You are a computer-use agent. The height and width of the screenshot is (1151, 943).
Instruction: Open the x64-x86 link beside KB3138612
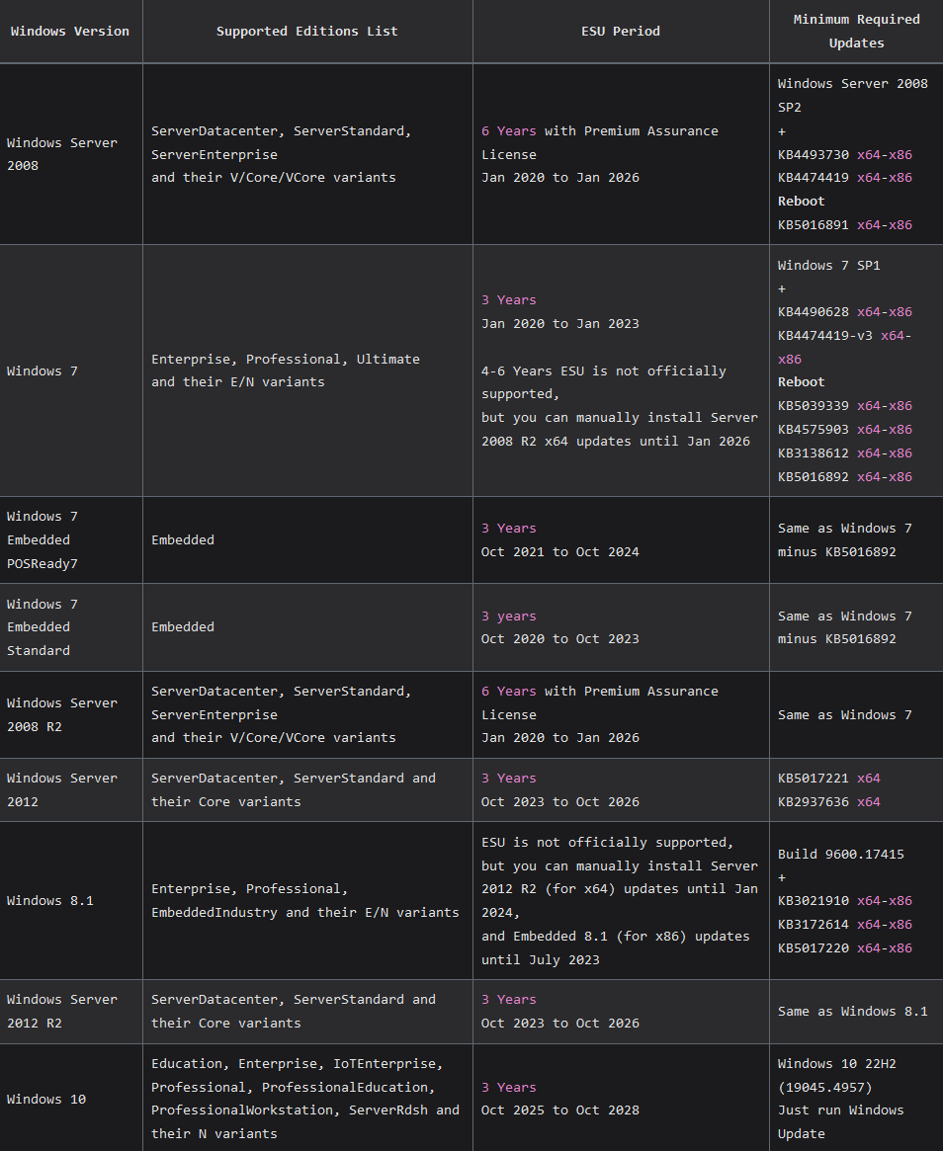tap(885, 453)
